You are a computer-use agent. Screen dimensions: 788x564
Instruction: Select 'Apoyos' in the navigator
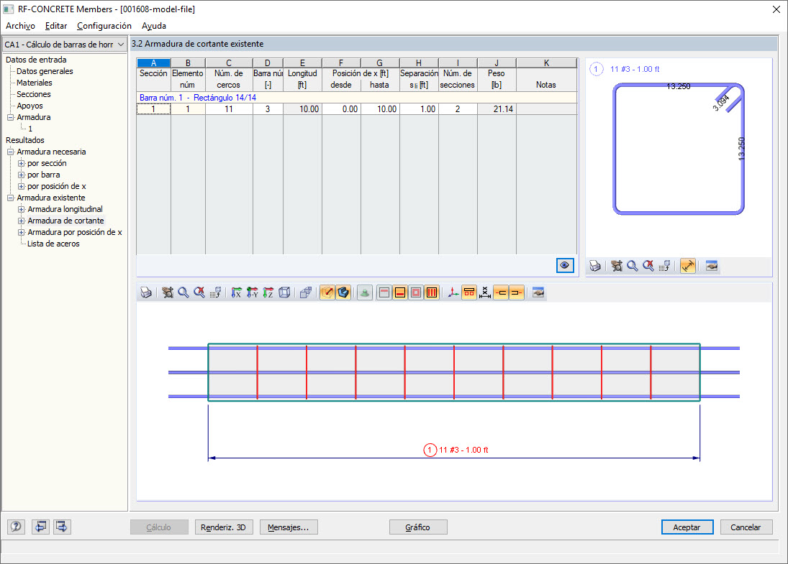click(30, 106)
